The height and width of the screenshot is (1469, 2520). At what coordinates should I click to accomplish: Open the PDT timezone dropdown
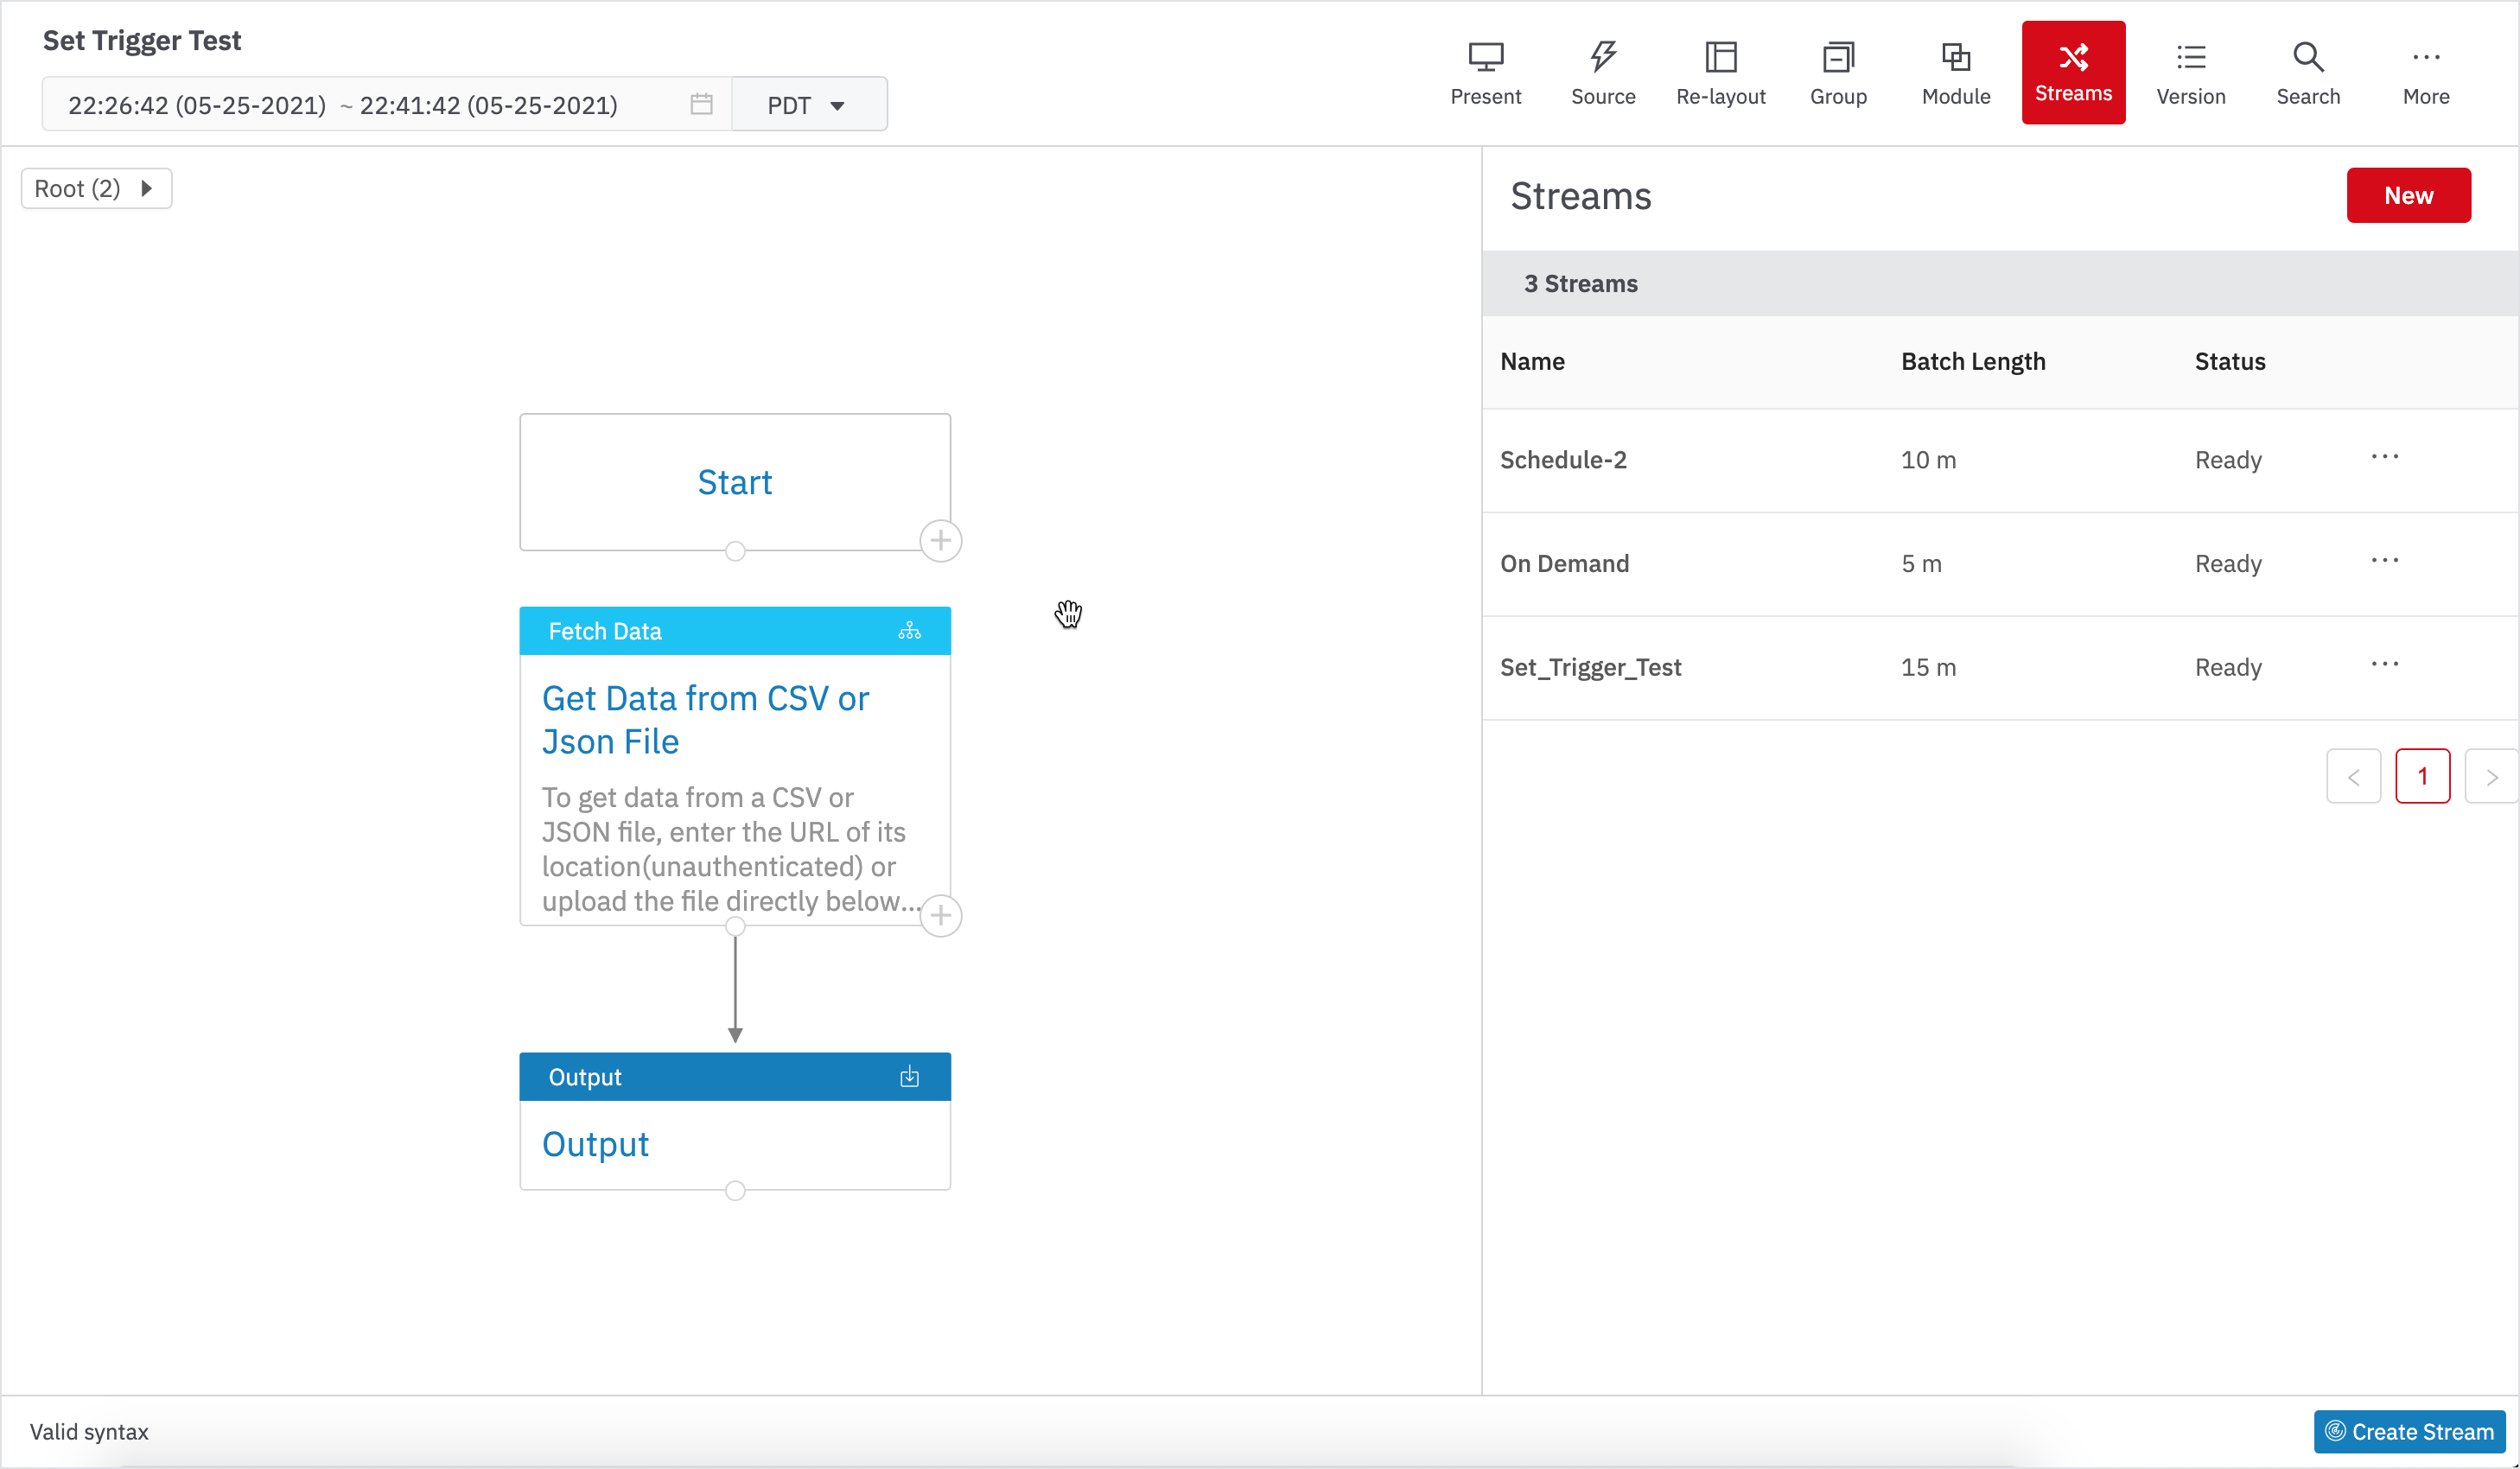[808, 104]
